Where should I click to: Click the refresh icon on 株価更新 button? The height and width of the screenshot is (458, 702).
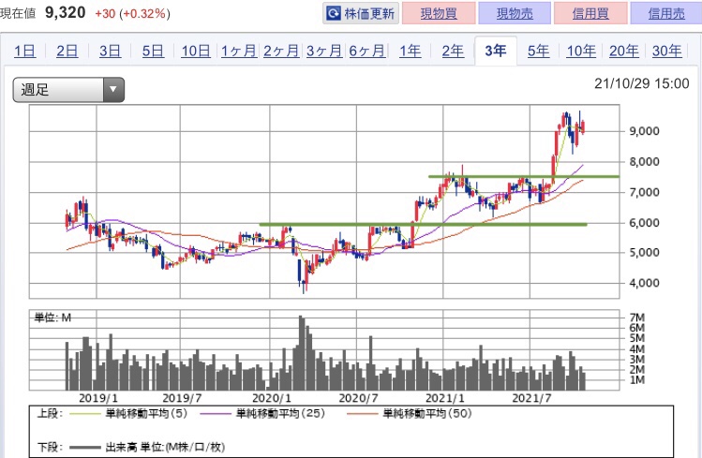pos(333,13)
